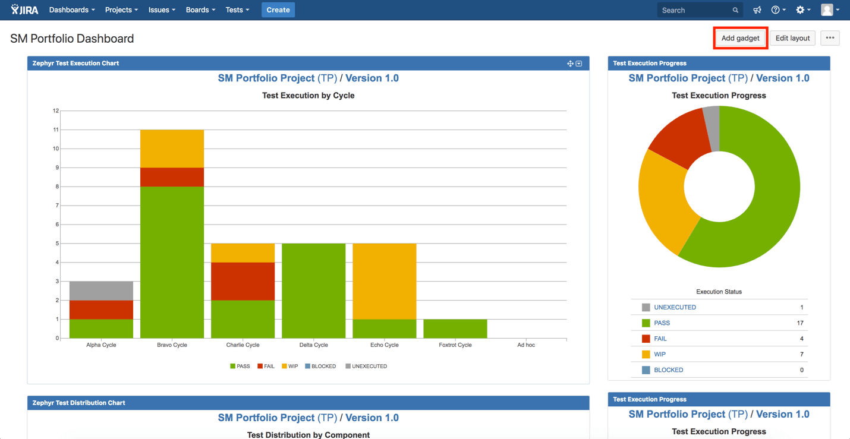850x439 pixels.
Task: Click the search magnifier icon
Action: tap(735, 10)
